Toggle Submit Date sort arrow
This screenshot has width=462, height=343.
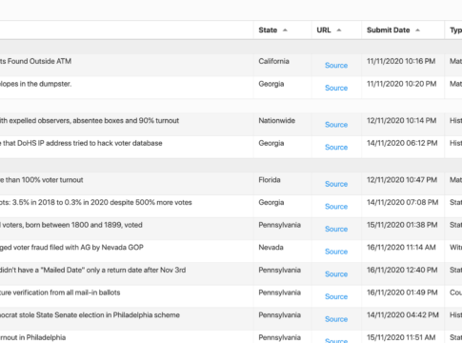pos(417,30)
